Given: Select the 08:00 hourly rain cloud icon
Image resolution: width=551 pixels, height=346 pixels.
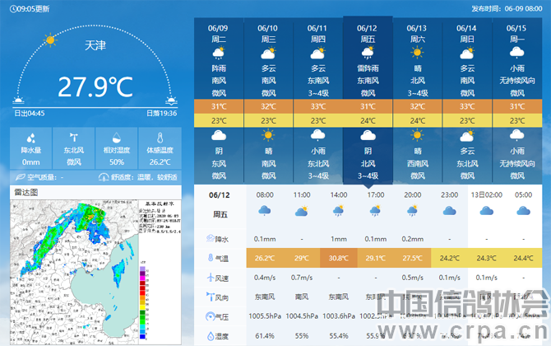Looking at the screenshot, I should [x=265, y=211].
